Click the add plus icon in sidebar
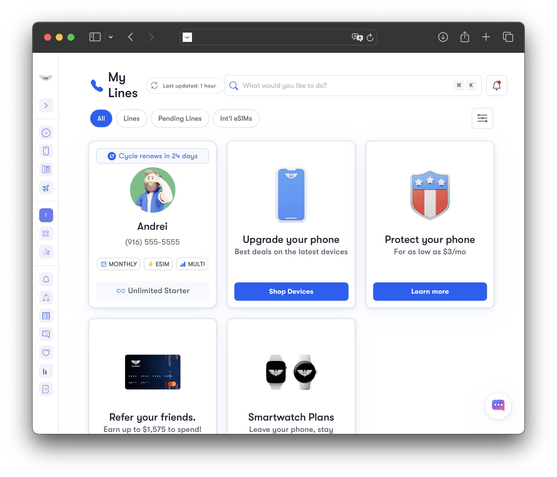Viewport: 557px width, 477px height. coord(46,133)
